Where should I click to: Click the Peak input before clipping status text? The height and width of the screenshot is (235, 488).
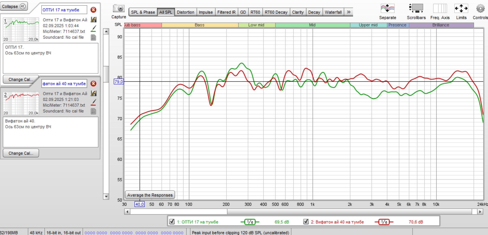[240, 232]
